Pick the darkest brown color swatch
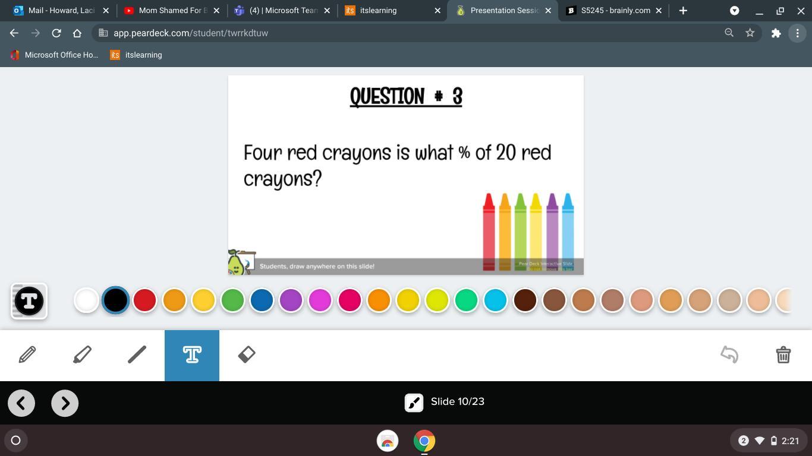812x456 pixels. (x=525, y=300)
